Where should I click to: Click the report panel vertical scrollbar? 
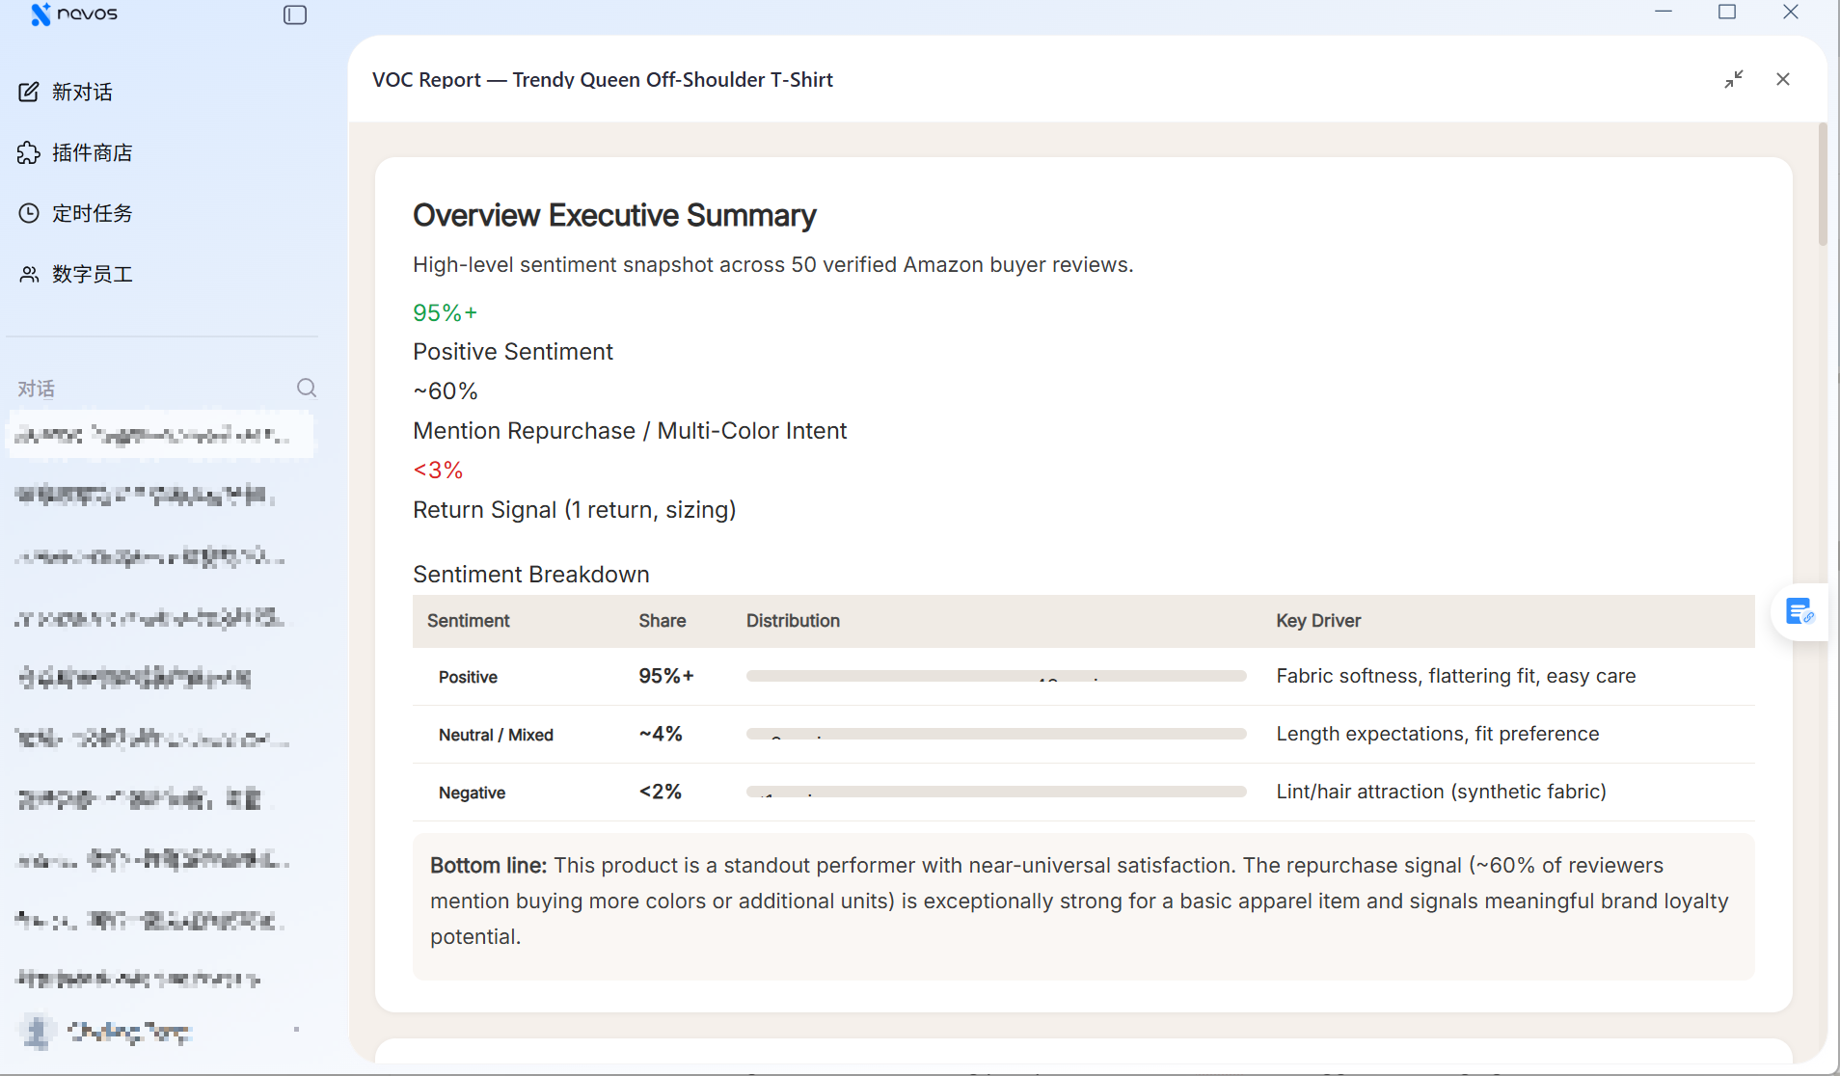[1823, 183]
